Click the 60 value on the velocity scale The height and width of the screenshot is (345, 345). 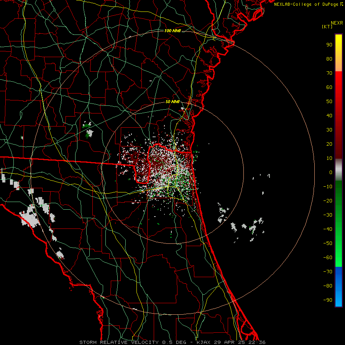(329, 87)
